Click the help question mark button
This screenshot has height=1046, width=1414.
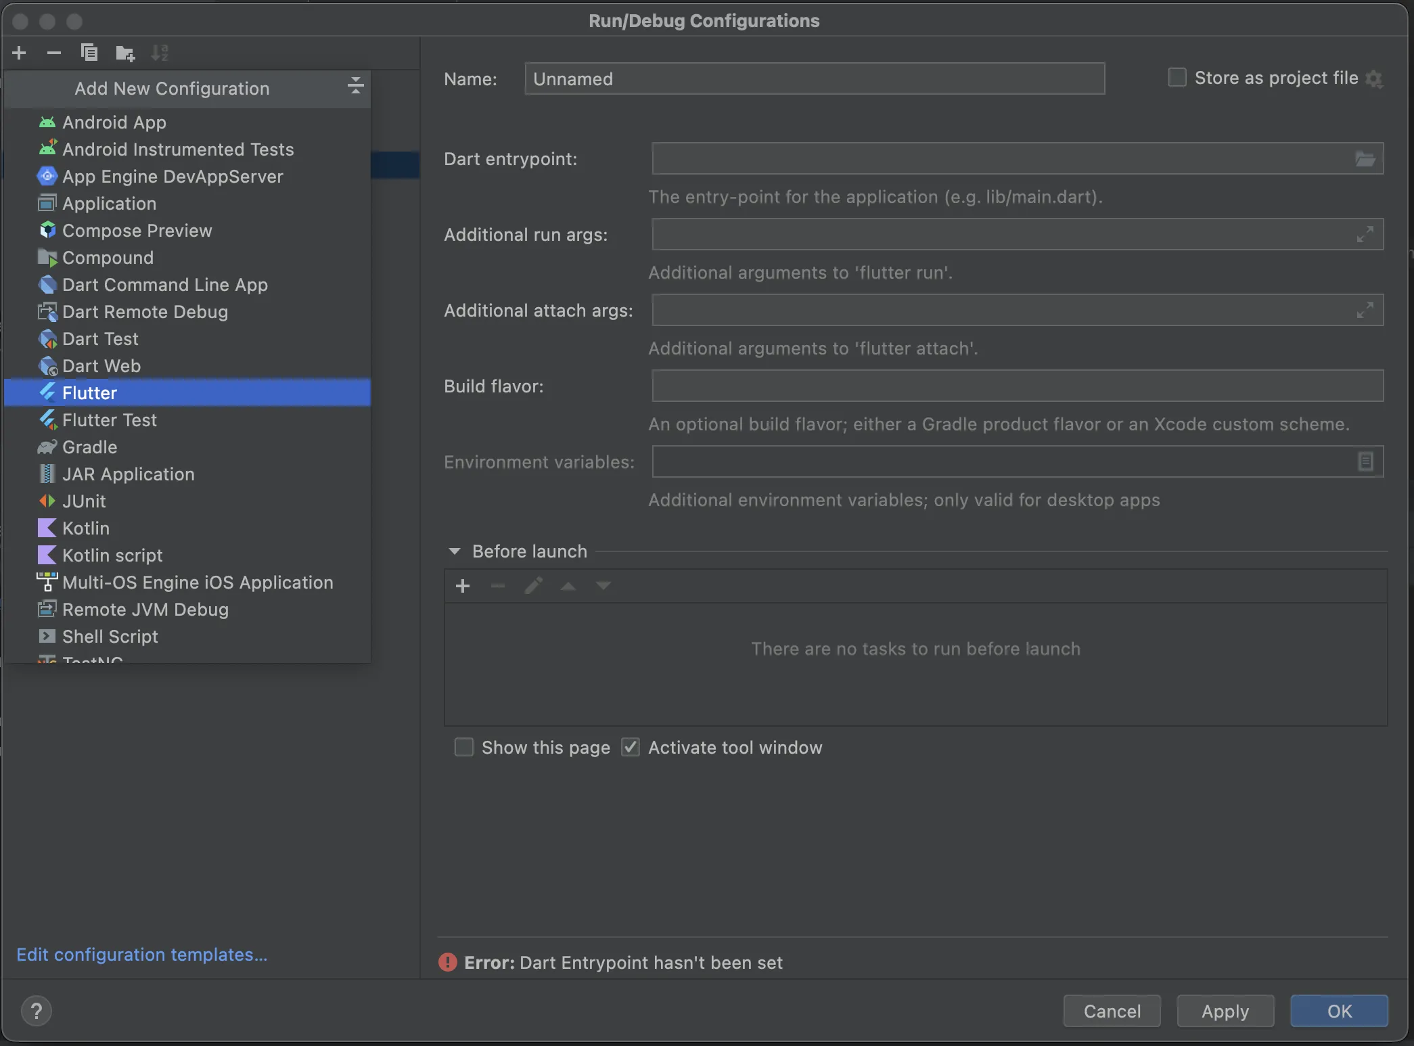coord(37,1011)
